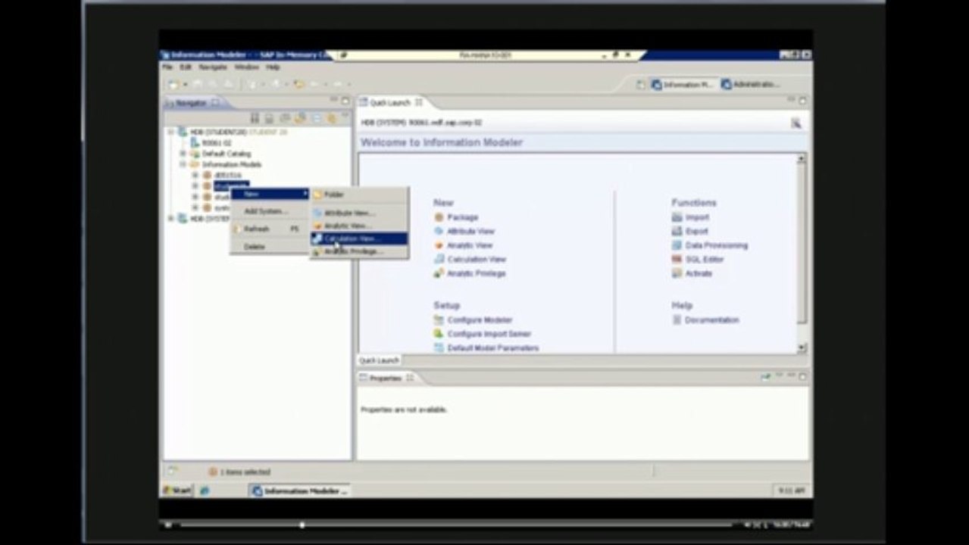This screenshot has width=969, height=545.
Task: Select the Properties tab
Action: coord(387,377)
